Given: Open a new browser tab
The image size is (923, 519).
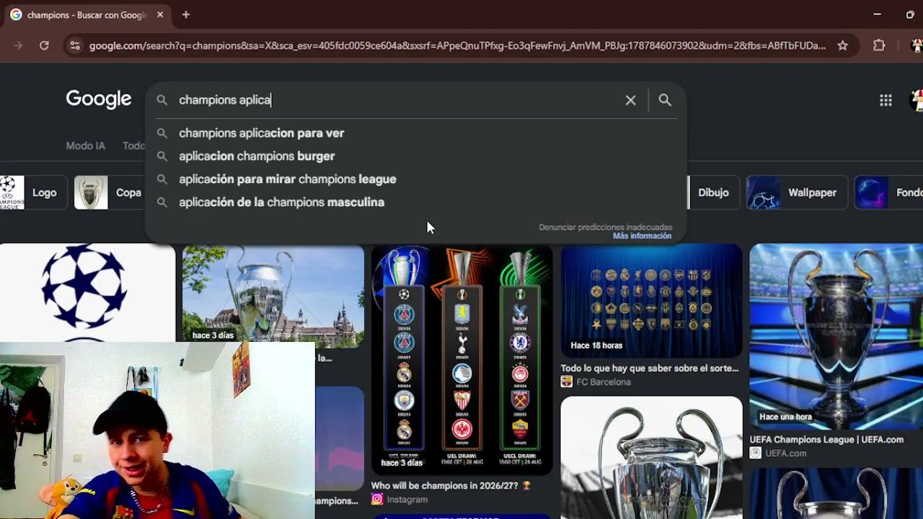Looking at the screenshot, I should point(186,14).
